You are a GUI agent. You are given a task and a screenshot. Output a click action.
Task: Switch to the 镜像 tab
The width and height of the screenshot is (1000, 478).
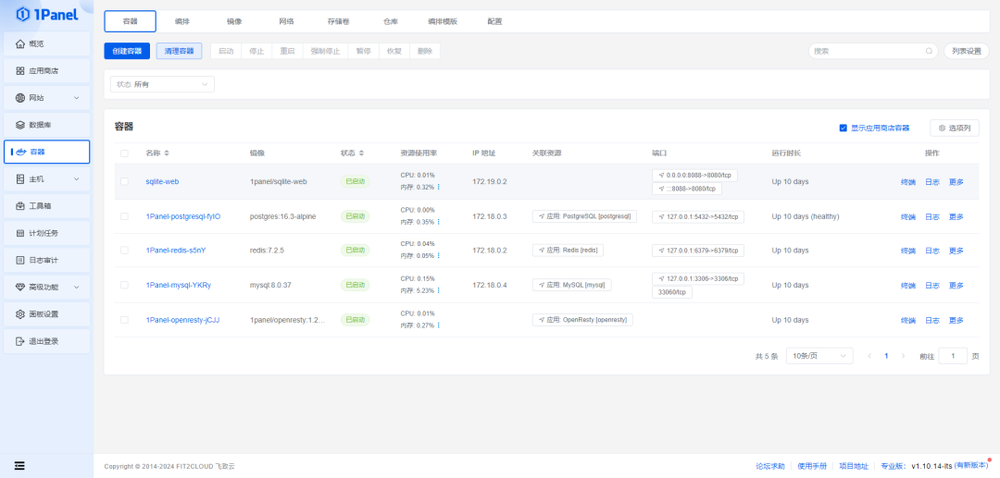pyautogui.click(x=234, y=21)
